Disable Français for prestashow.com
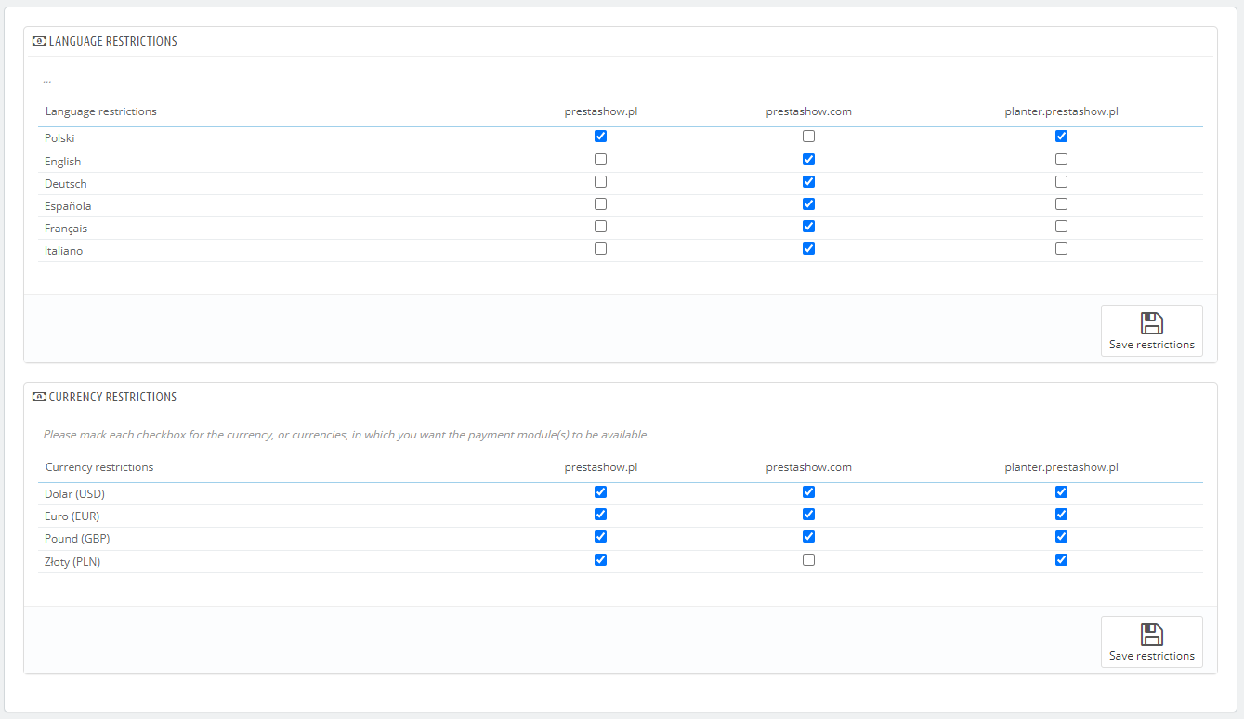1244x719 pixels. (x=808, y=227)
